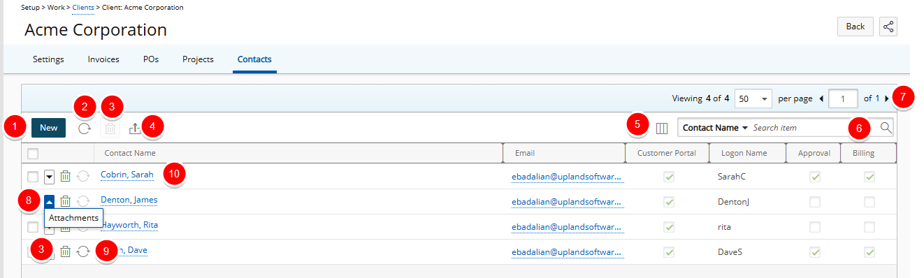Click the Customer Portal column header
This screenshot has width=924, height=278.
(x=667, y=153)
